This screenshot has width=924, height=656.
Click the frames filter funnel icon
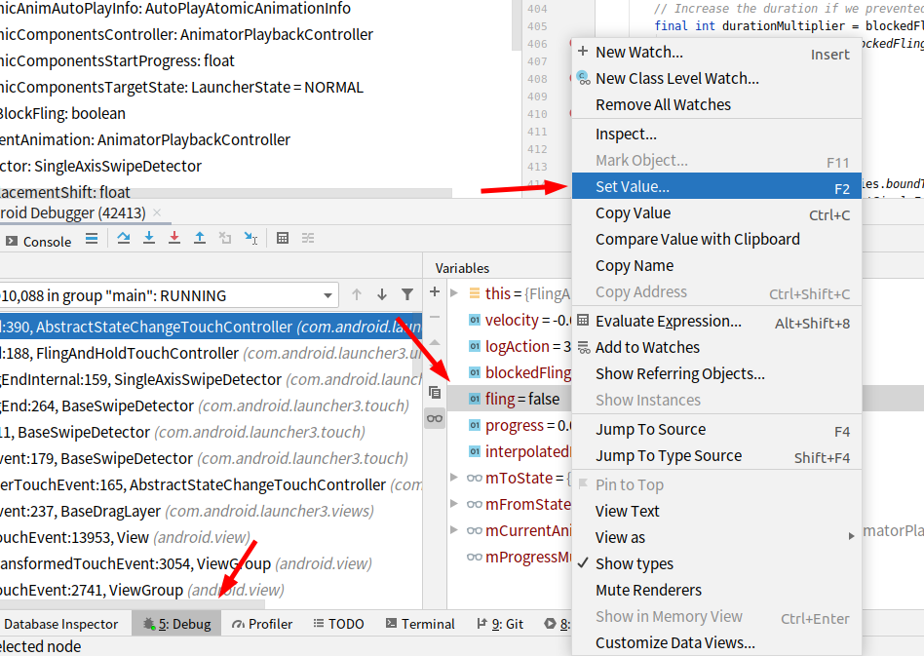[407, 294]
